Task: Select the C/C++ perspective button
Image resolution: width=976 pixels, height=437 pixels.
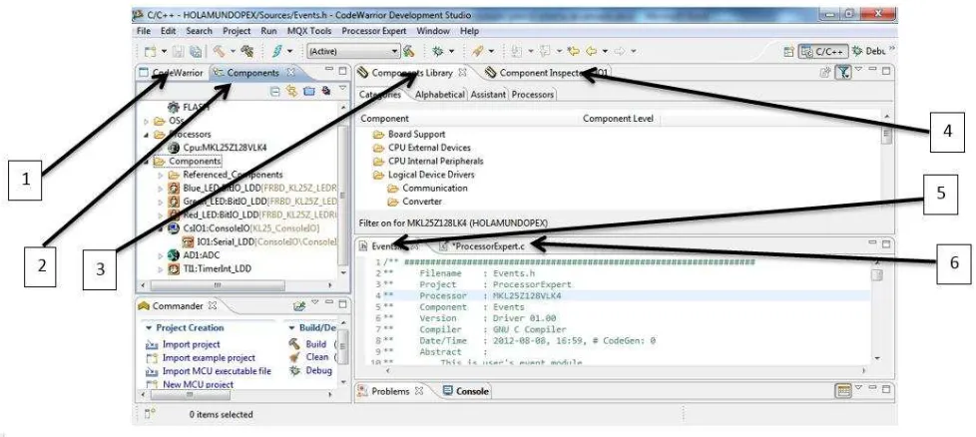Action: point(824,52)
